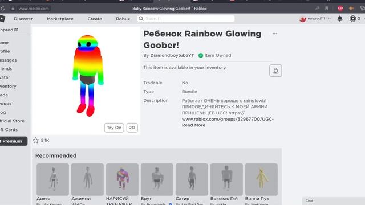Switch preview to 2D view
Screen dimensions: 365x205
pos(132,128)
